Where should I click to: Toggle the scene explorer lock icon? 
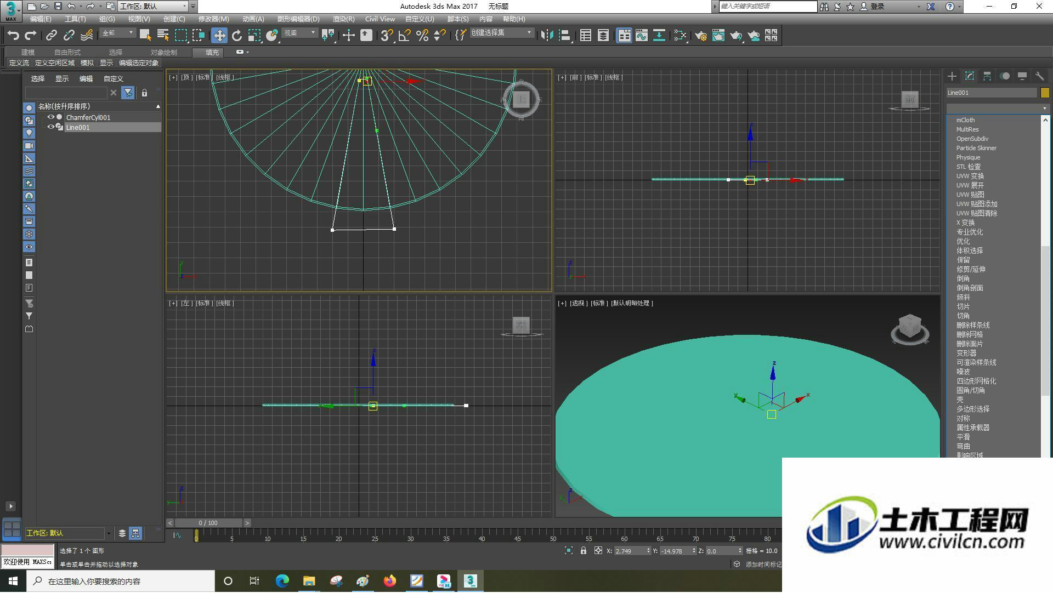(x=144, y=93)
